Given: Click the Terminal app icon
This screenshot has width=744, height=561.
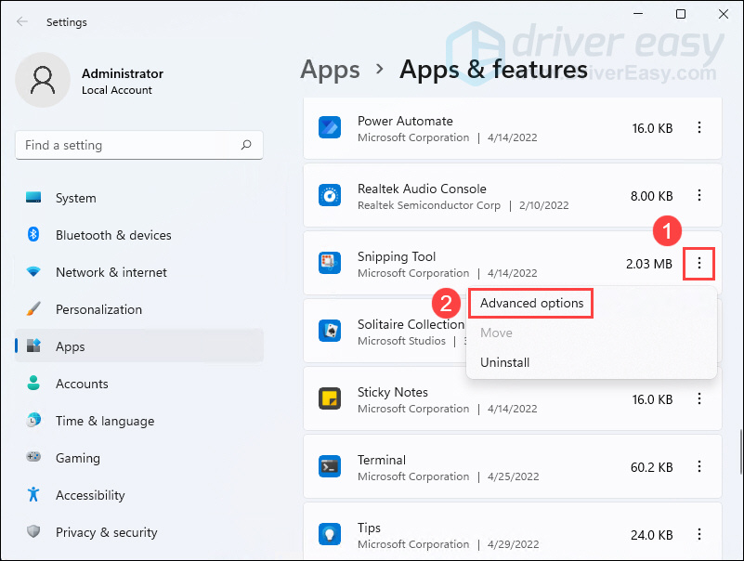Looking at the screenshot, I should (x=330, y=467).
